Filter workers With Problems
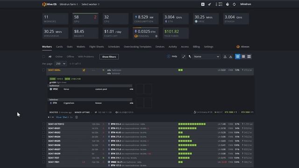299x168 pixels. (x=86, y=56)
